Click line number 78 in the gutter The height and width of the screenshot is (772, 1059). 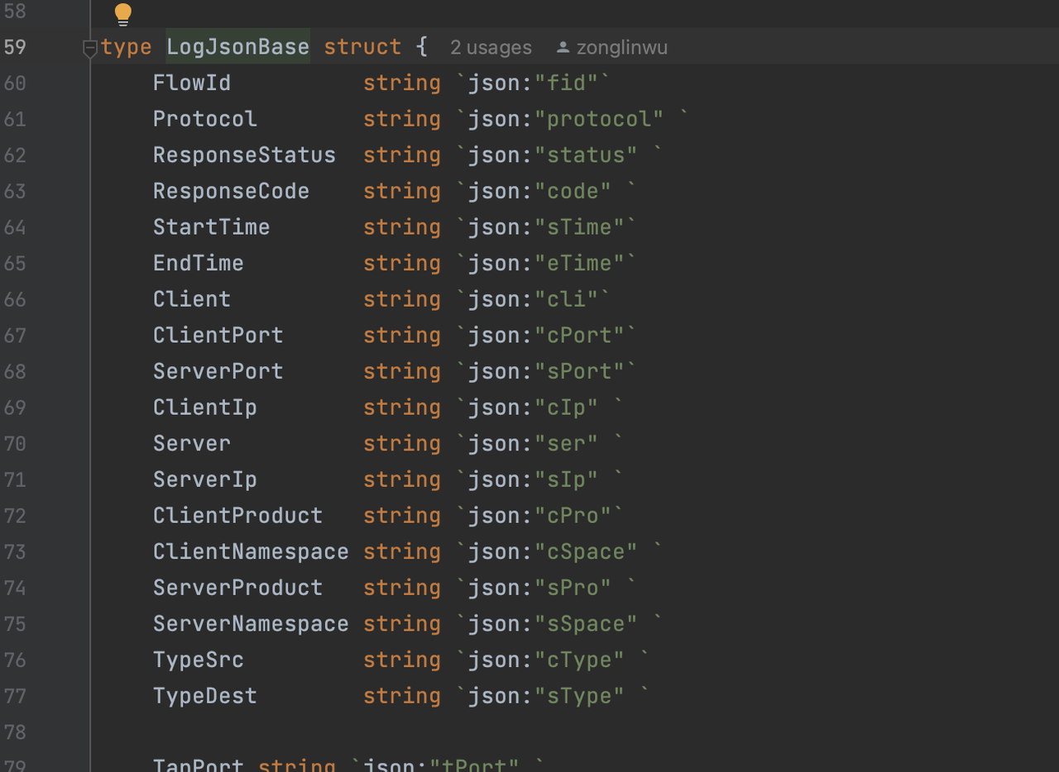click(15, 731)
